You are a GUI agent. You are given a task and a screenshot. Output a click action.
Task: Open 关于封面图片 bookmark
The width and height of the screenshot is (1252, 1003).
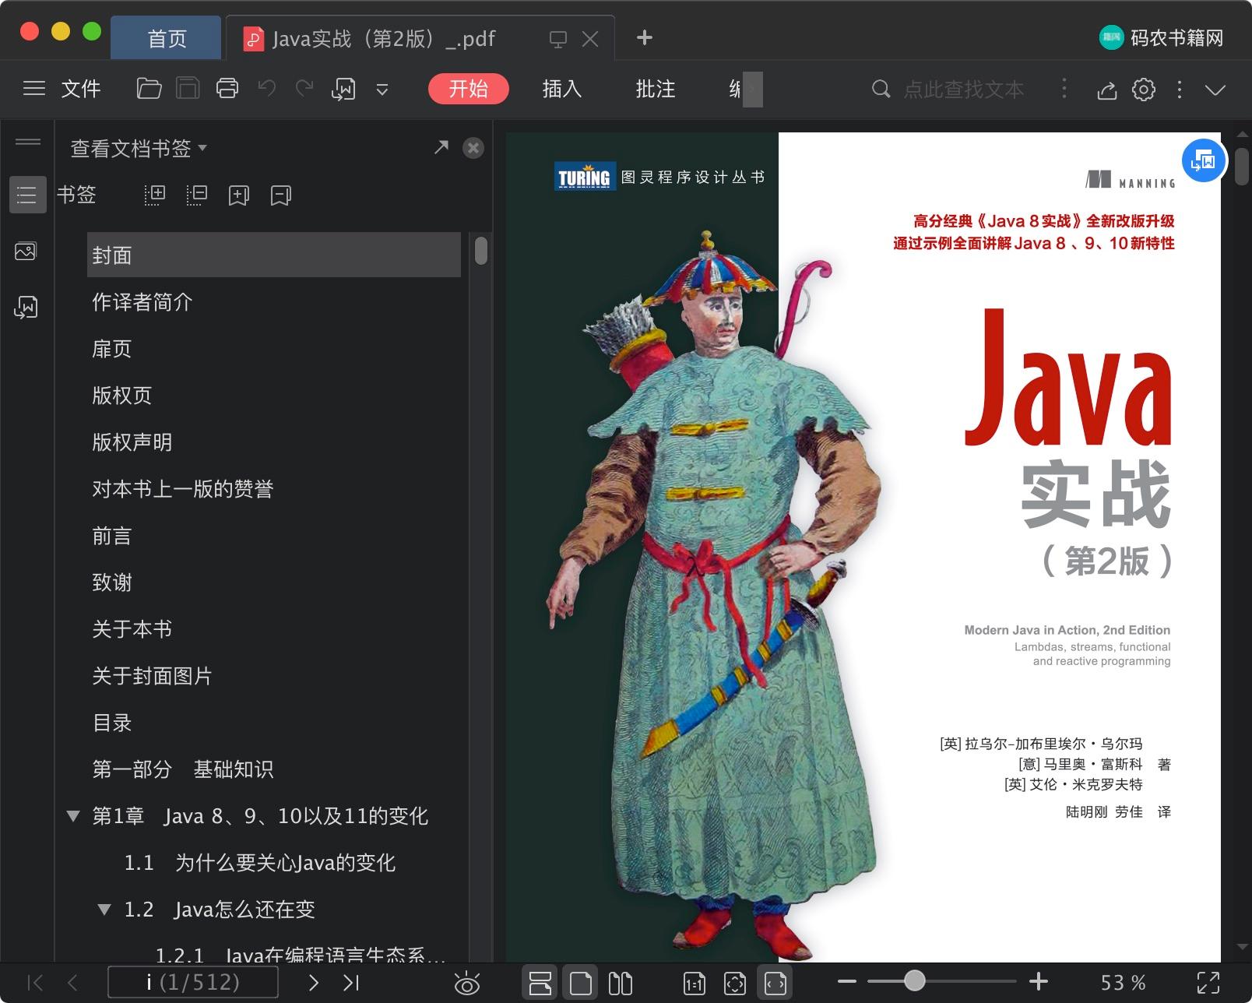click(153, 676)
